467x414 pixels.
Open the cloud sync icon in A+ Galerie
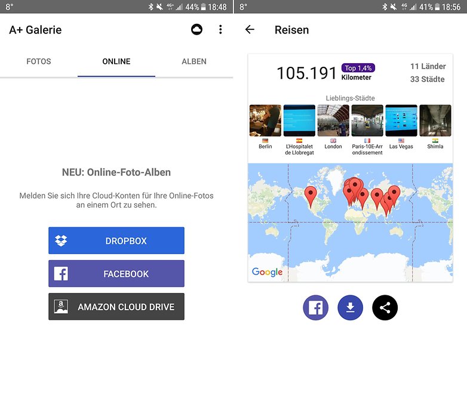tap(196, 29)
